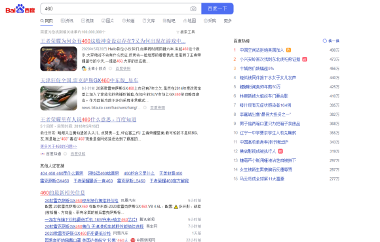Open the news link from 易车网
380x242 pixels.
pyautogui.click(x=94, y=226)
